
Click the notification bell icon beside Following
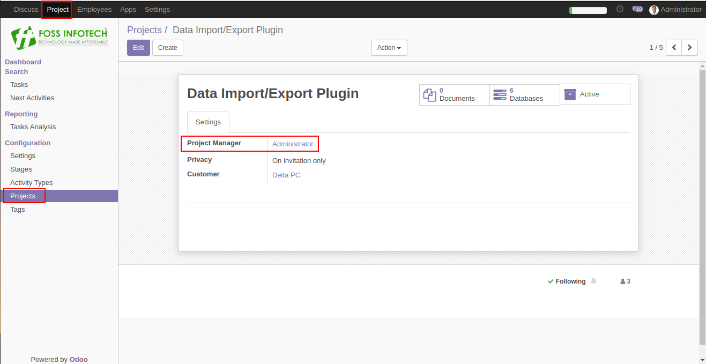pyautogui.click(x=593, y=281)
